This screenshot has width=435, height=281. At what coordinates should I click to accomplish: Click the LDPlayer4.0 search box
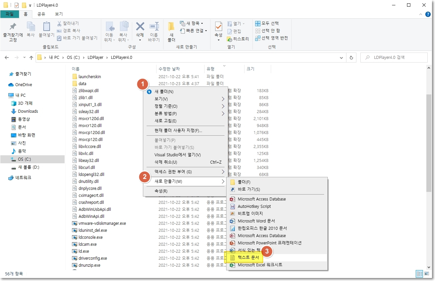click(394, 58)
